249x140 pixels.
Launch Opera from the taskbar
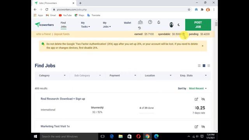point(139,136)
